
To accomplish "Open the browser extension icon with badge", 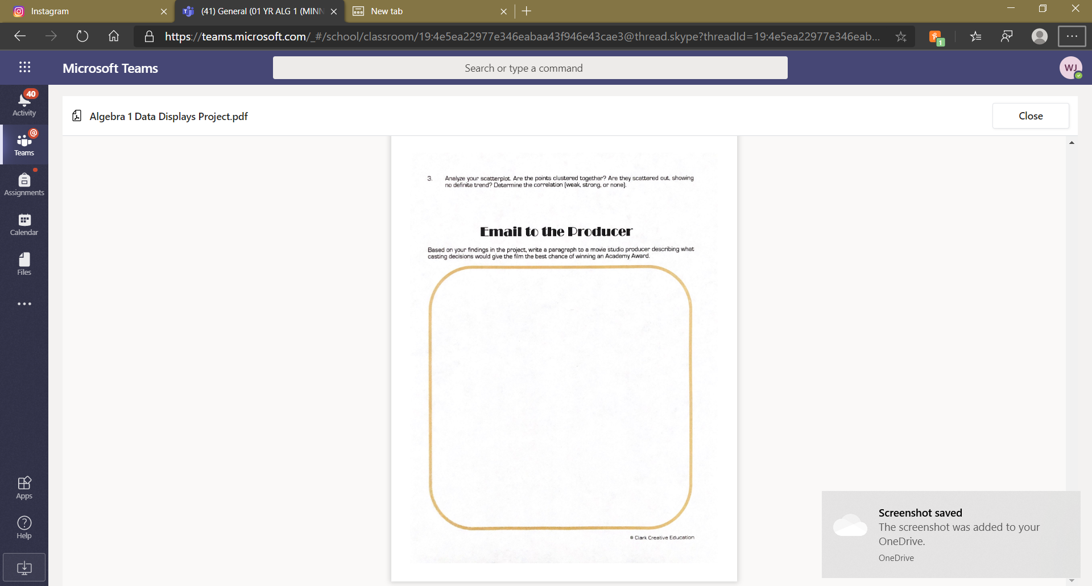I will coord(936,36).
